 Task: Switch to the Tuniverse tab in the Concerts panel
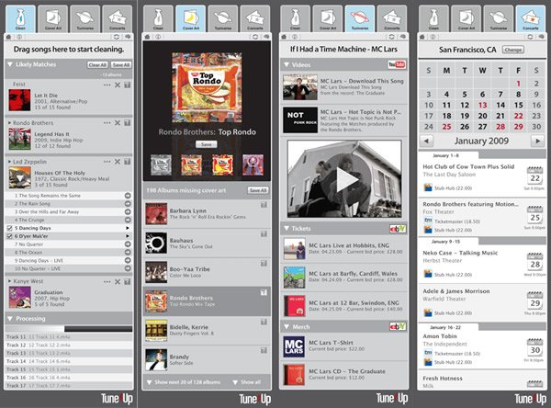(x=499, y=19)
